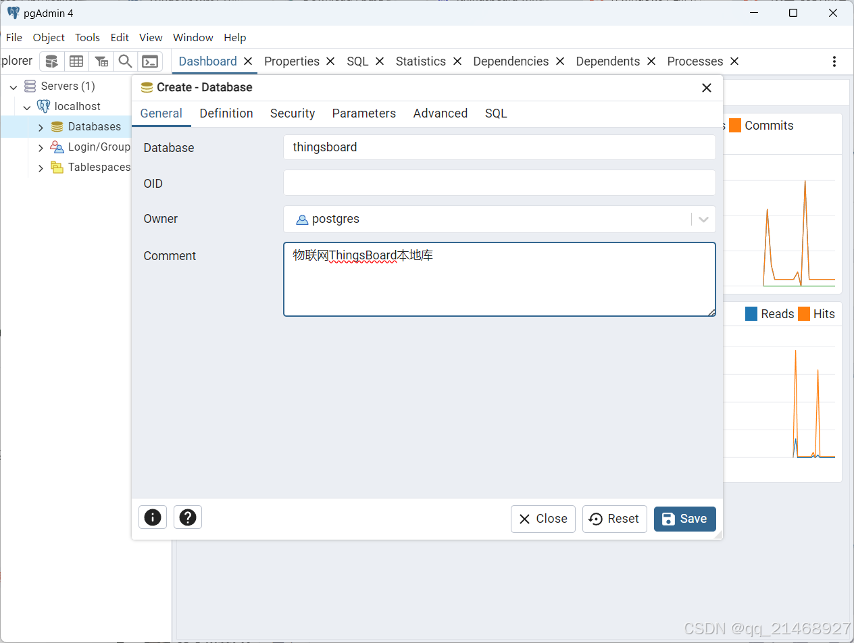Click the Comment textarea resize handle
Viewport: 854px width, 643px height.
click(x=711, y=312)
